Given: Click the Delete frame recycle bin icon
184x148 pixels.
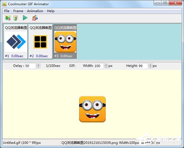Looking at the screenshot, I should click(x=15, y=18).
